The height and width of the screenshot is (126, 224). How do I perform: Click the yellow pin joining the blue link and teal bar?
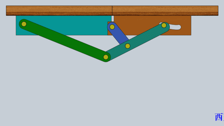click(127, 46)
